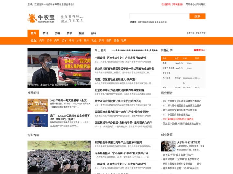Click the 补贴政策 hot search term

click(163, 22)
